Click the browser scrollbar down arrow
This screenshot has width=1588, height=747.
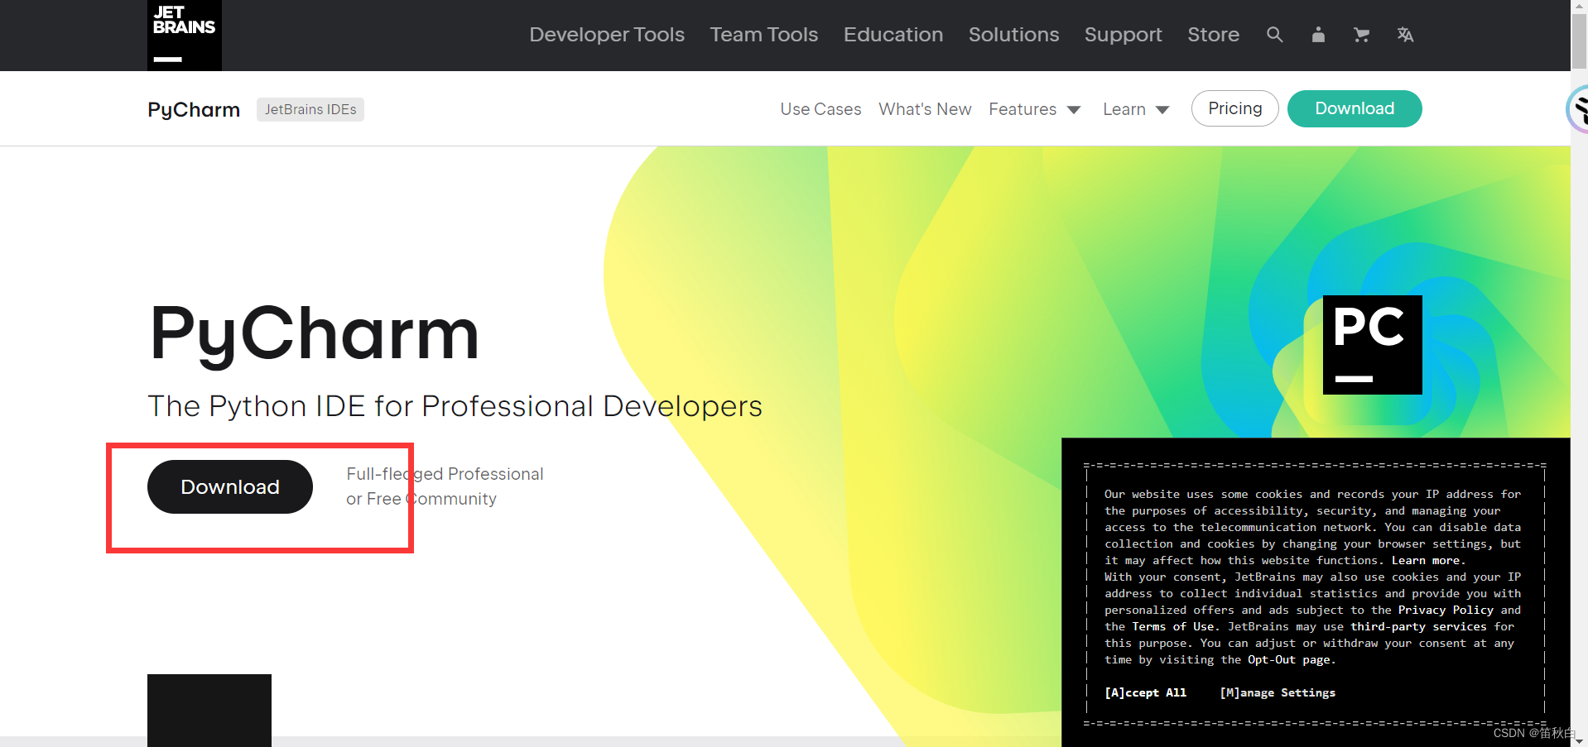1580,740
